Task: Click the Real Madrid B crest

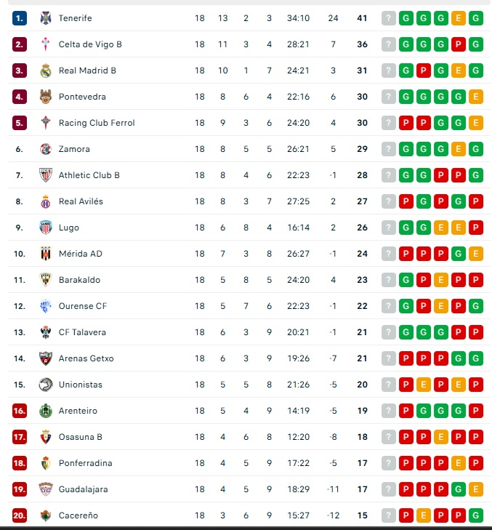Action: 46,71
